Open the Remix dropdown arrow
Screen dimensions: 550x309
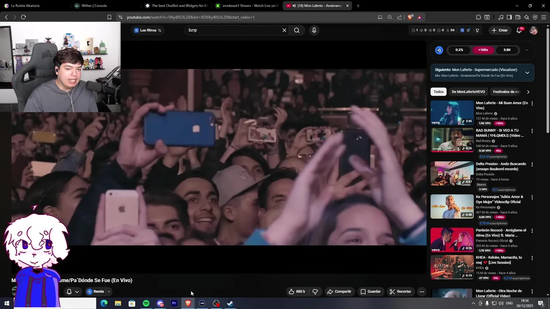pyautogui.click(x=109, y=291)
